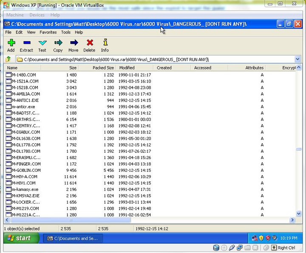Click the Move toolbar icon
Viewport: 306px width, 253px height.
(x=74, y=43)
